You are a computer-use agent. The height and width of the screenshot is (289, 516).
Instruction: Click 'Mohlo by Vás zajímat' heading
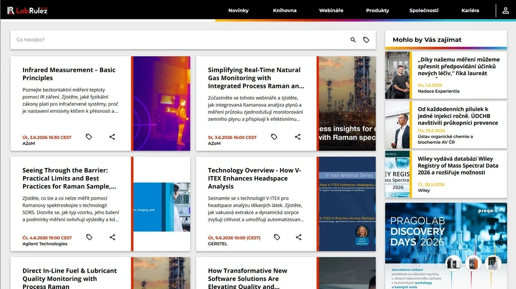(x=427, y=40)
